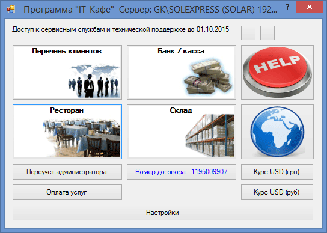Screen dimensions: 327x233
Task: Open Курс USD (руб) rate
Action: click(277, 192)
